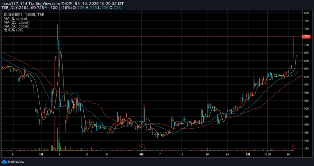
Task: Click the 400 price axis label
Action: (x=306, y=140)
